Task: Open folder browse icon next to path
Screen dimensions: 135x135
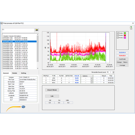Action: [37, 30]
